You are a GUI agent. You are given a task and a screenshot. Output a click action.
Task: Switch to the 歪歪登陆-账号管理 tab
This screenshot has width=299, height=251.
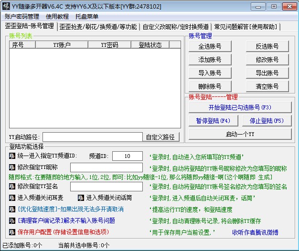point(29,26)
